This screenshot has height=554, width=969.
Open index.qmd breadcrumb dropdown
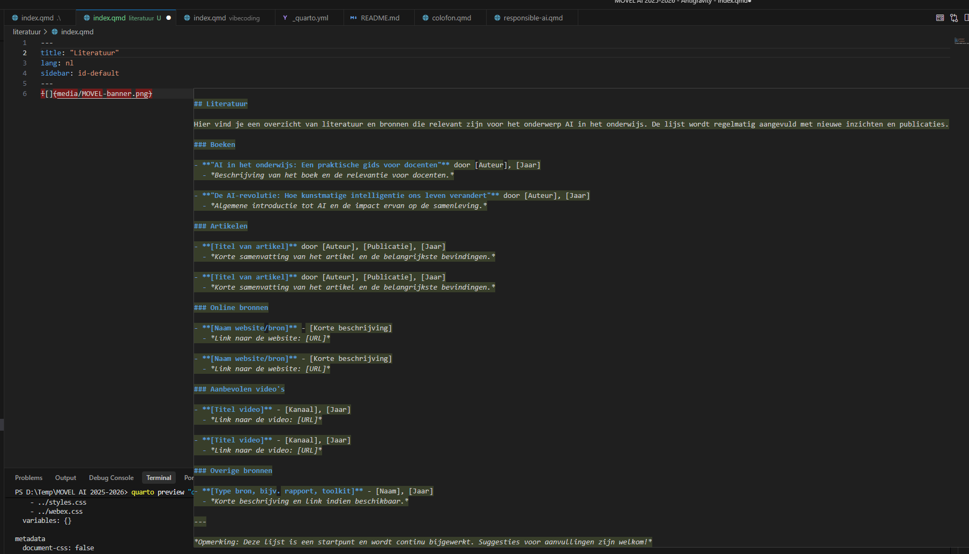click(77, 32)
